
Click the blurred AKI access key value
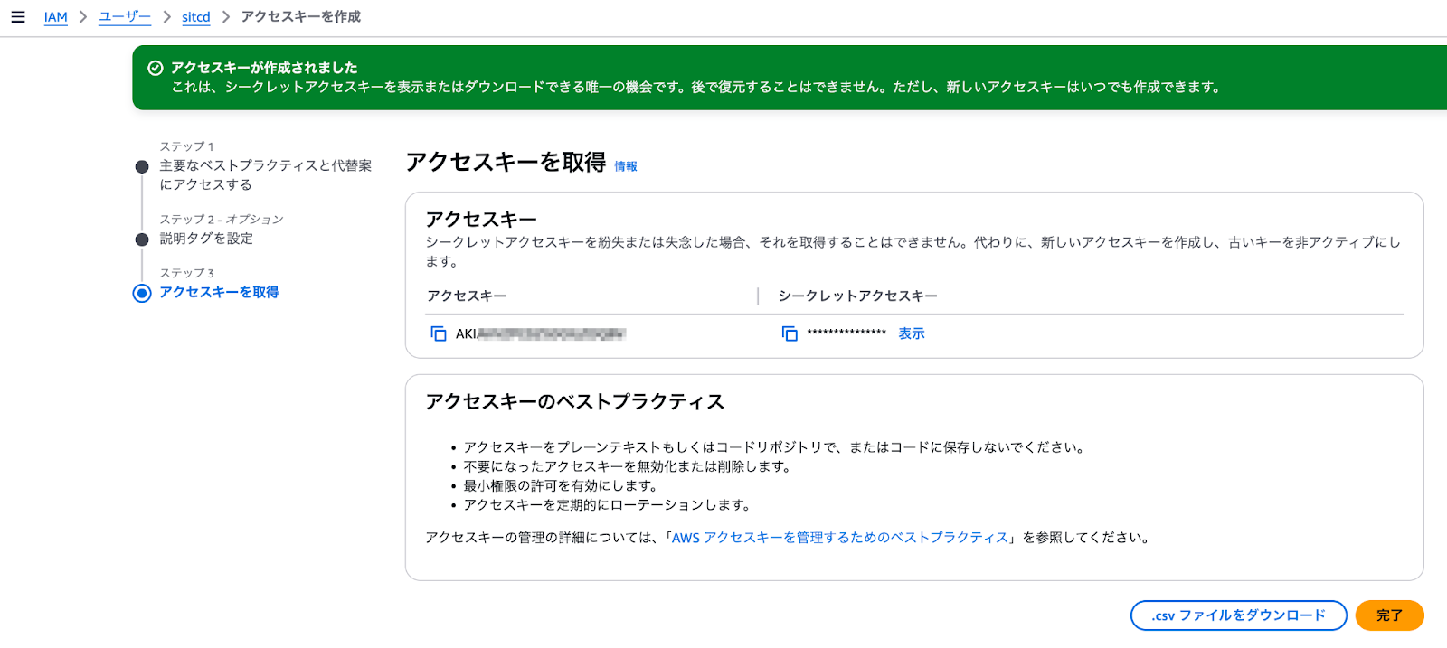540,333
